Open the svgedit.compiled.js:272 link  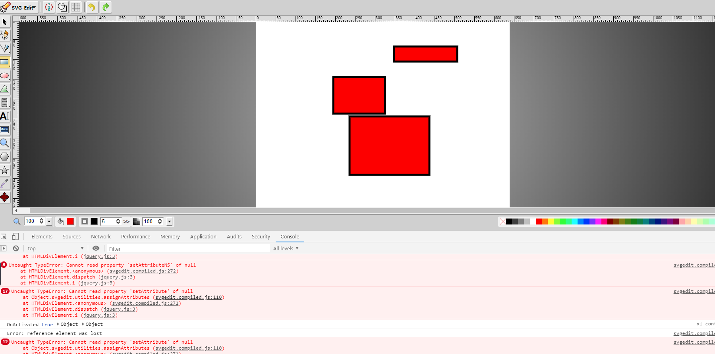pyautogui.click(x=143, y=271)
